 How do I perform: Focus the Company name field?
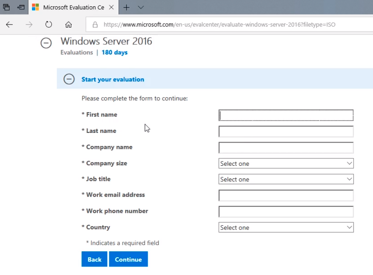[286, 148]
